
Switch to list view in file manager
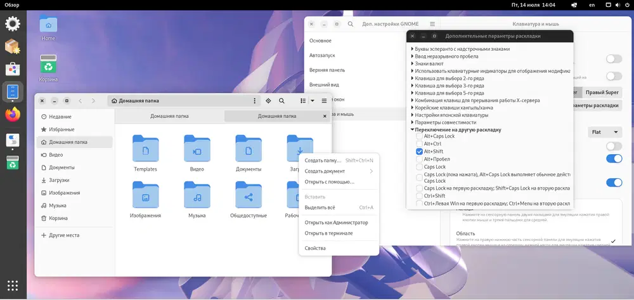303,101
